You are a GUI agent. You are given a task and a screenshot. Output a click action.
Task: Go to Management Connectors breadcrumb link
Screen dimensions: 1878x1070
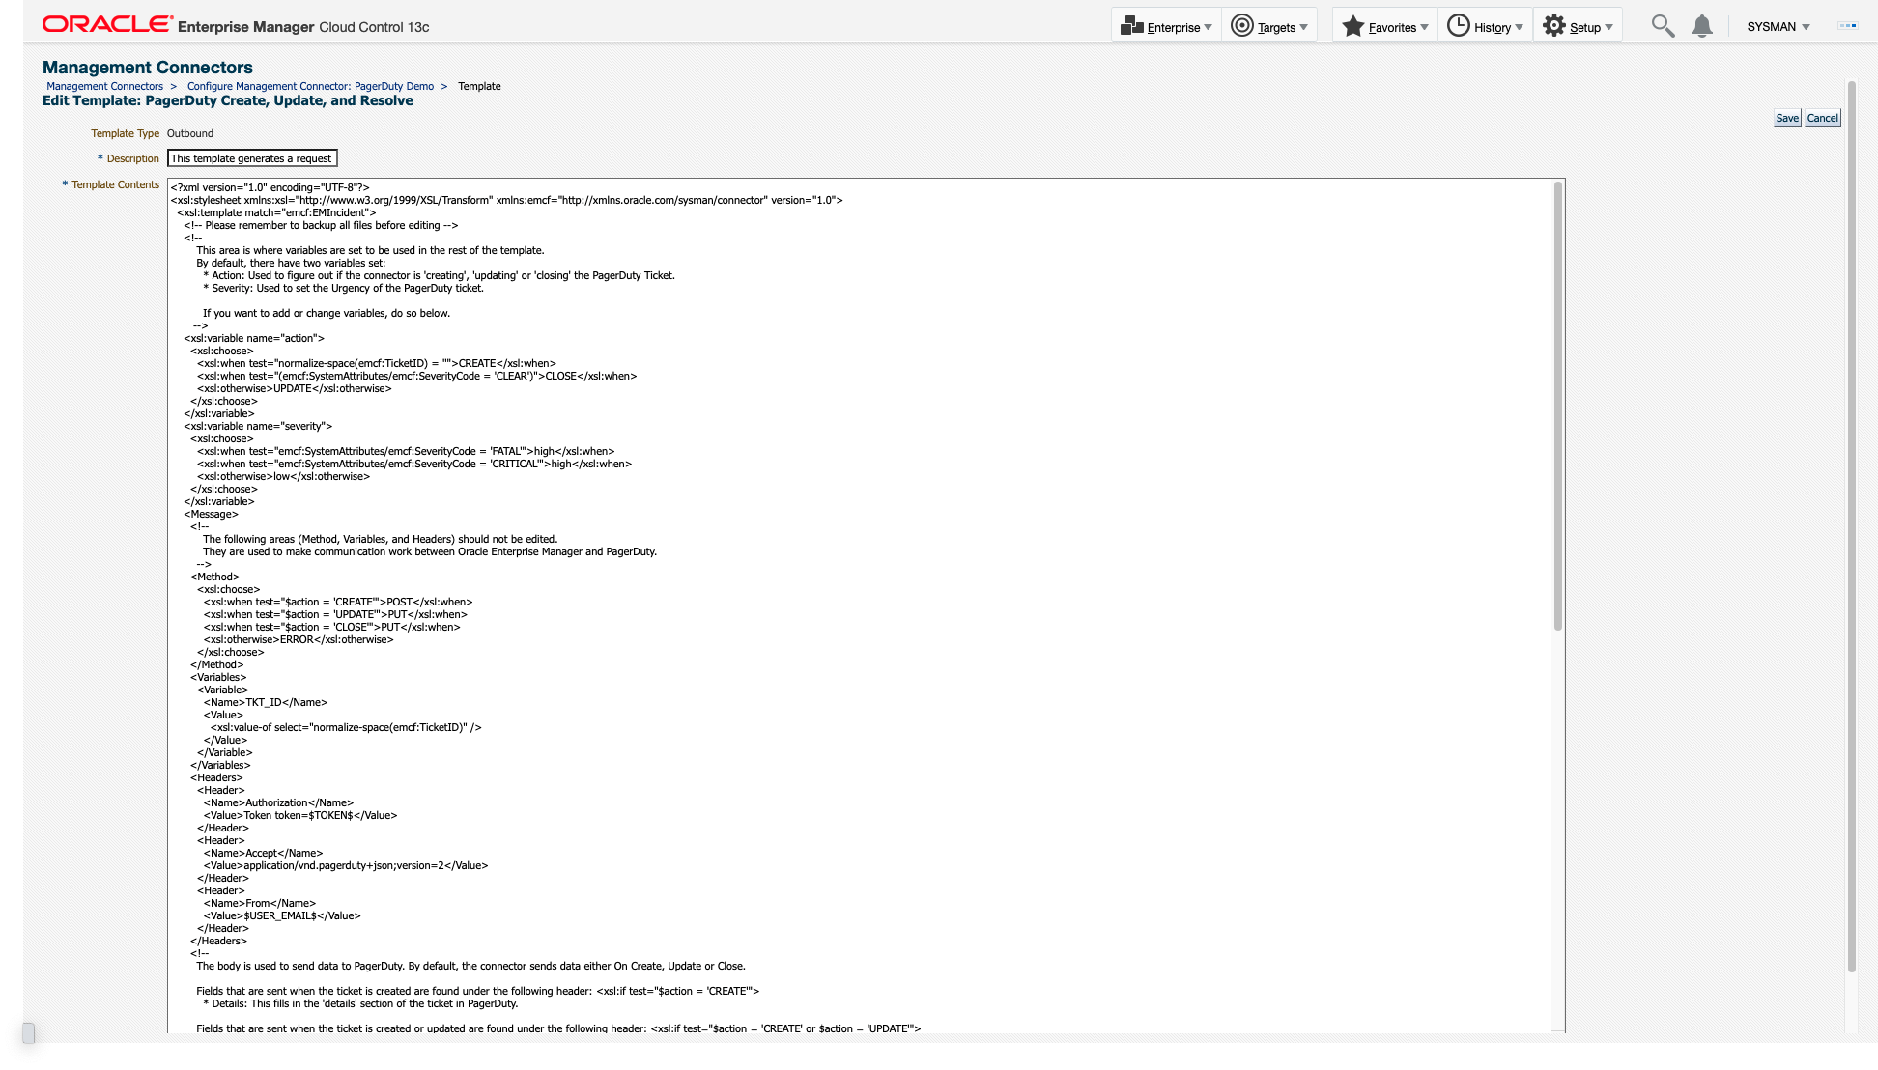[x=104, y=86]
